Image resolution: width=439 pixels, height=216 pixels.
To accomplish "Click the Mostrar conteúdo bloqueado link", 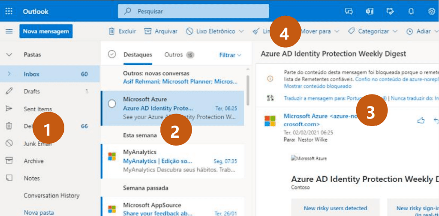I will (318, 86).
